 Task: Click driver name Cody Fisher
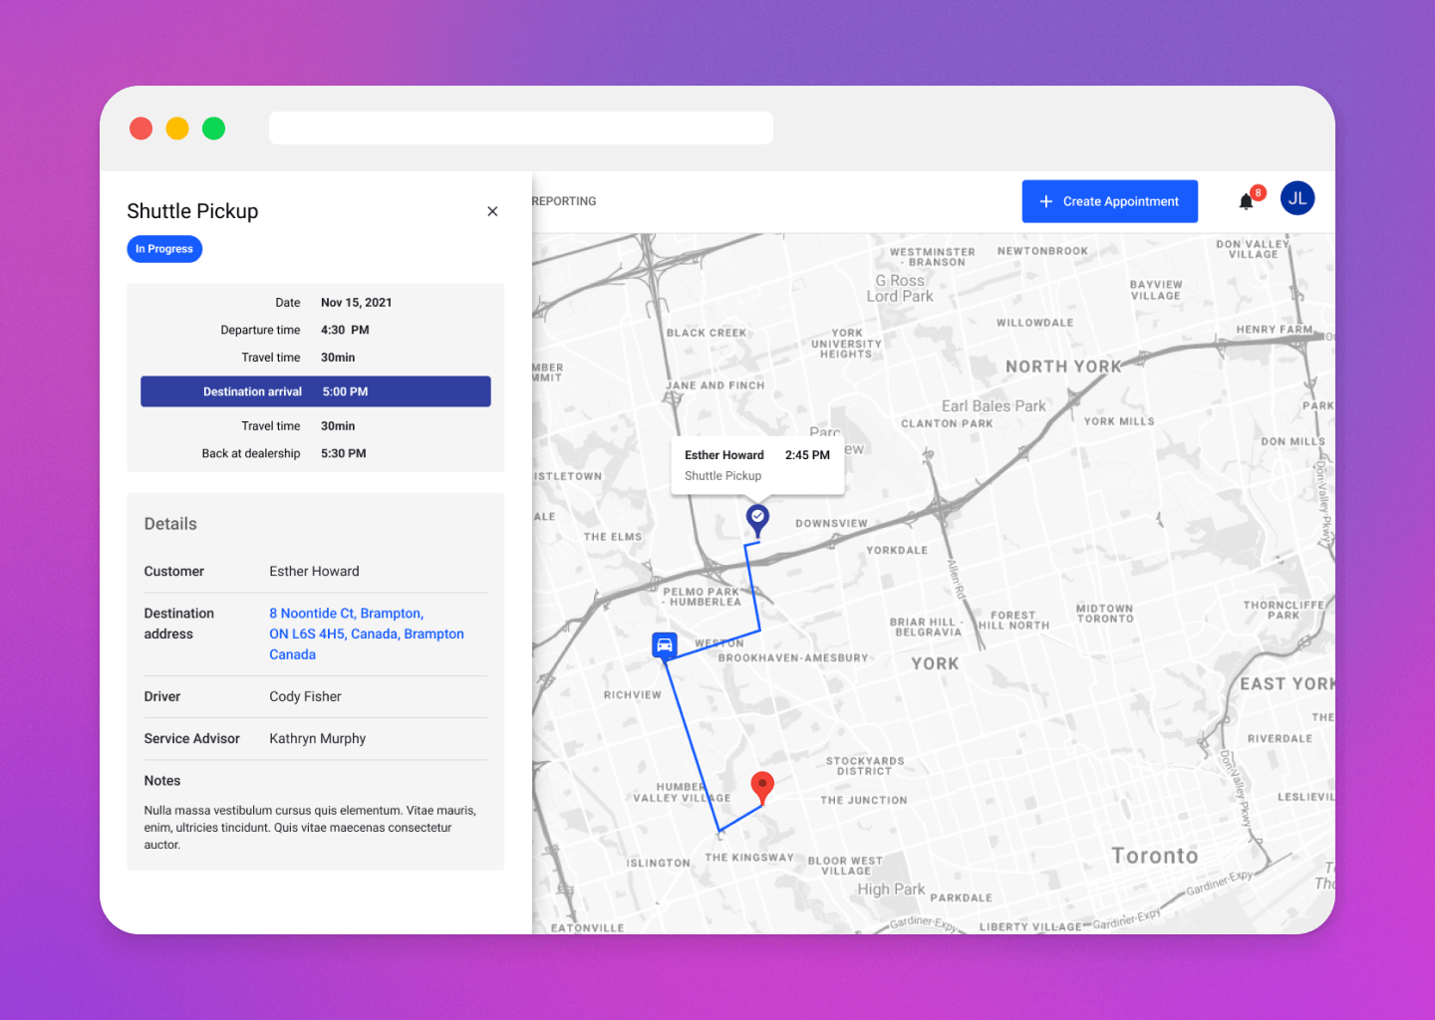(305, 696)
